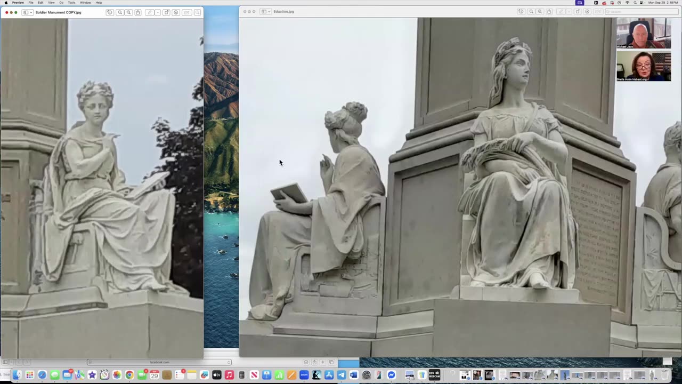Screen dimensions: 682x384
Task: Open Maps from the Dock
Action: click(x=79, y=375)
